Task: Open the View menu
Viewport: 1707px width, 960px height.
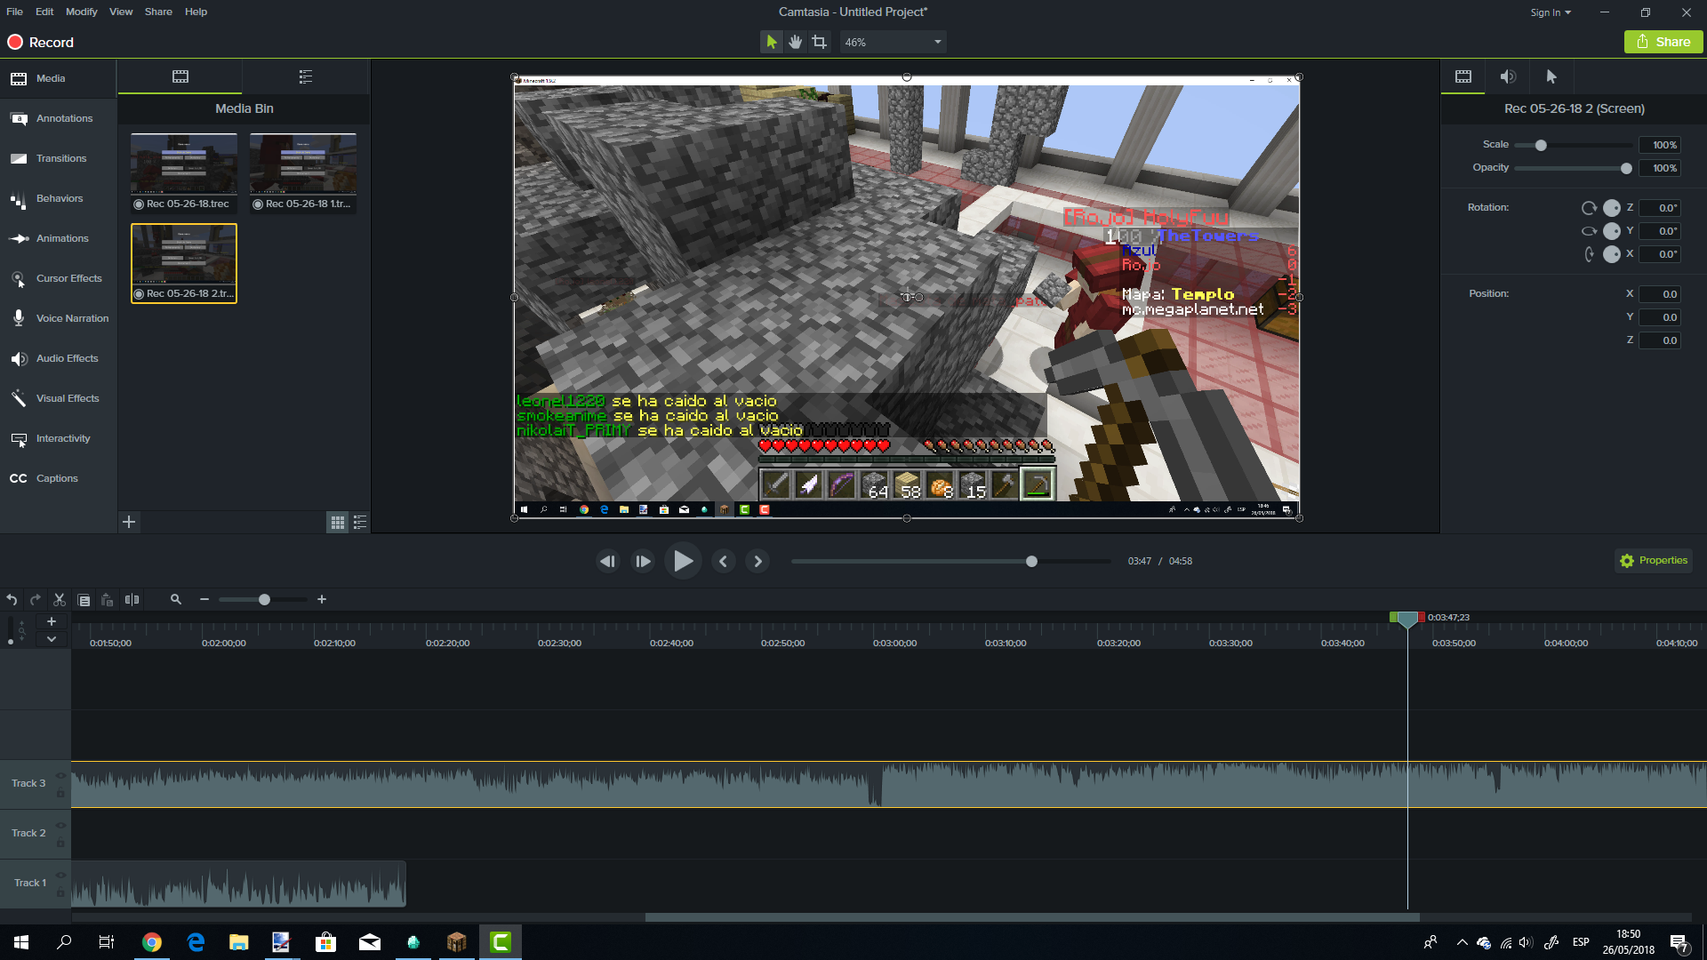Action: (x=121, y=12)
